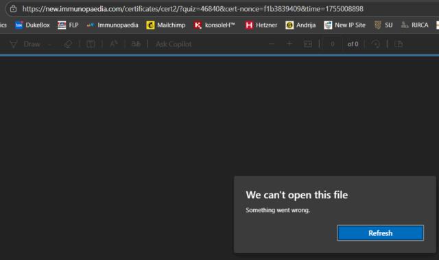Viewport: 439px width, 260px height.
Task: Click the rotate icon
Action: tap(376, 44)
